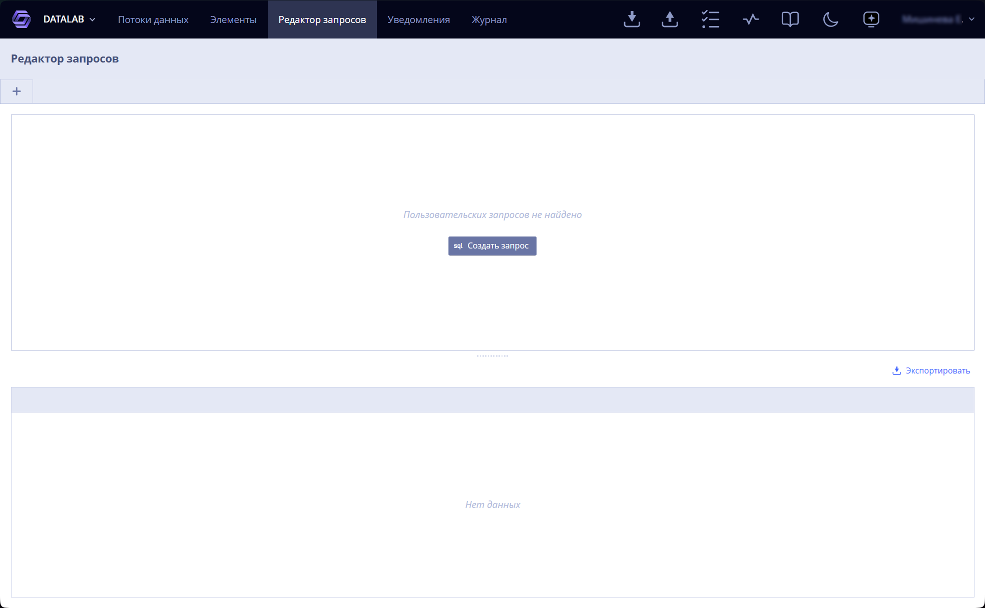Click the sparkle feedback icon
This screenshot has height=608, width=985.
[x=871, y=19]
